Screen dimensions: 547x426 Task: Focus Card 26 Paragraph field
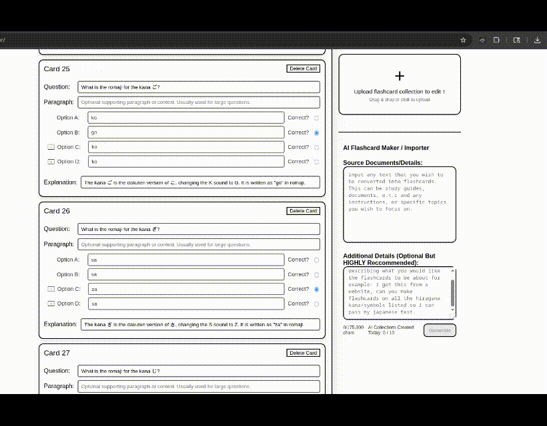(199, 244)
